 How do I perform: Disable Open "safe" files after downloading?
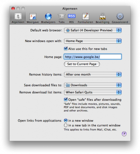coord(66,99)
